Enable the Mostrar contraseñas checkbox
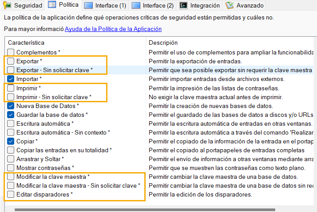 point(11,168)
